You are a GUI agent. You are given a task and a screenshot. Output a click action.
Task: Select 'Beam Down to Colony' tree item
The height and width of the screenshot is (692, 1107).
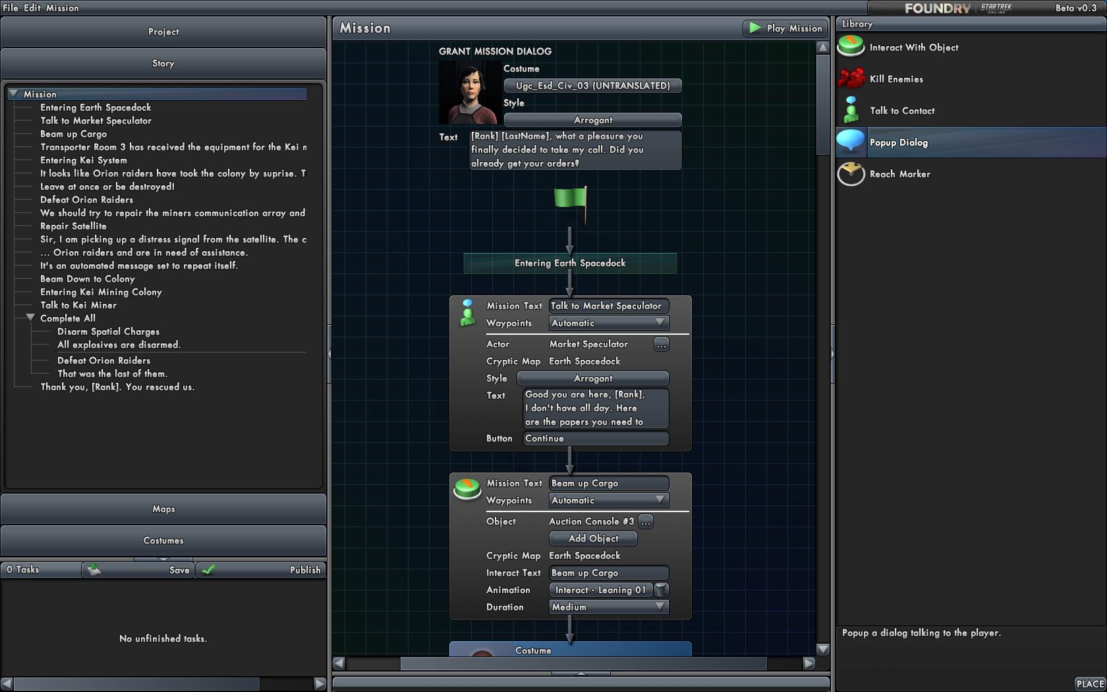[x=87, y=279]
